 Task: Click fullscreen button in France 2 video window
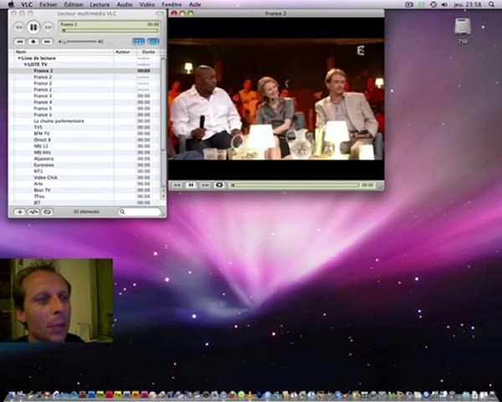point(219,185)
